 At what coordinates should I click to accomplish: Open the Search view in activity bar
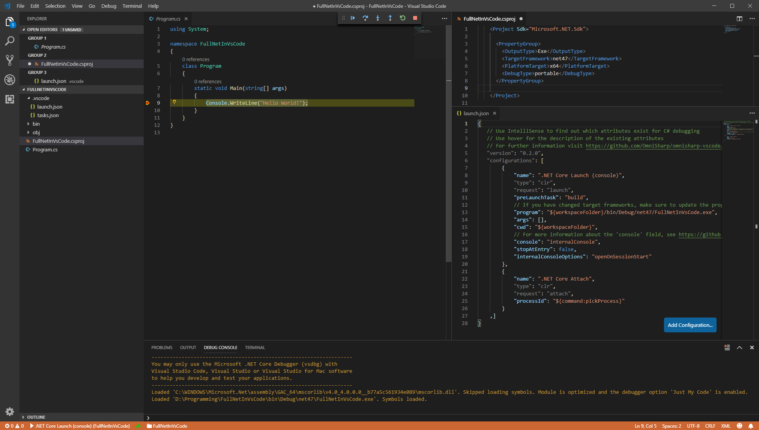(x=10, y=41)
